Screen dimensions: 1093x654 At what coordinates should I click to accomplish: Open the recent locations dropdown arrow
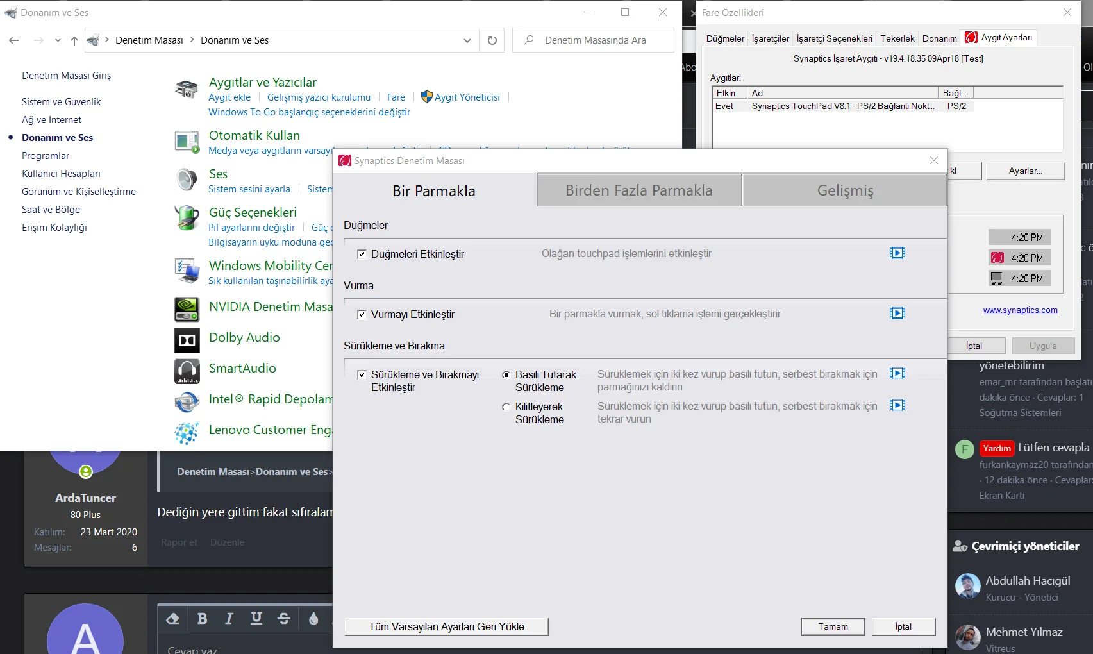[x=58, y=40]
